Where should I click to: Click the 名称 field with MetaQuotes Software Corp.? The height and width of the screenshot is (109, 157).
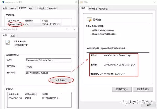pyautogui.click(x=48, y=60)
